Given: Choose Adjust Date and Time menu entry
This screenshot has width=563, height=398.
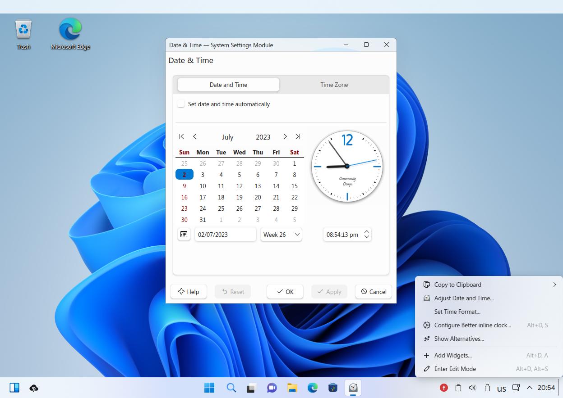Looking at the screenshot, I should 464,298.
